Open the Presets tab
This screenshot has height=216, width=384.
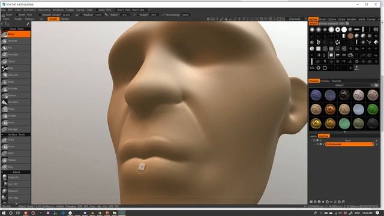[325, 81]
